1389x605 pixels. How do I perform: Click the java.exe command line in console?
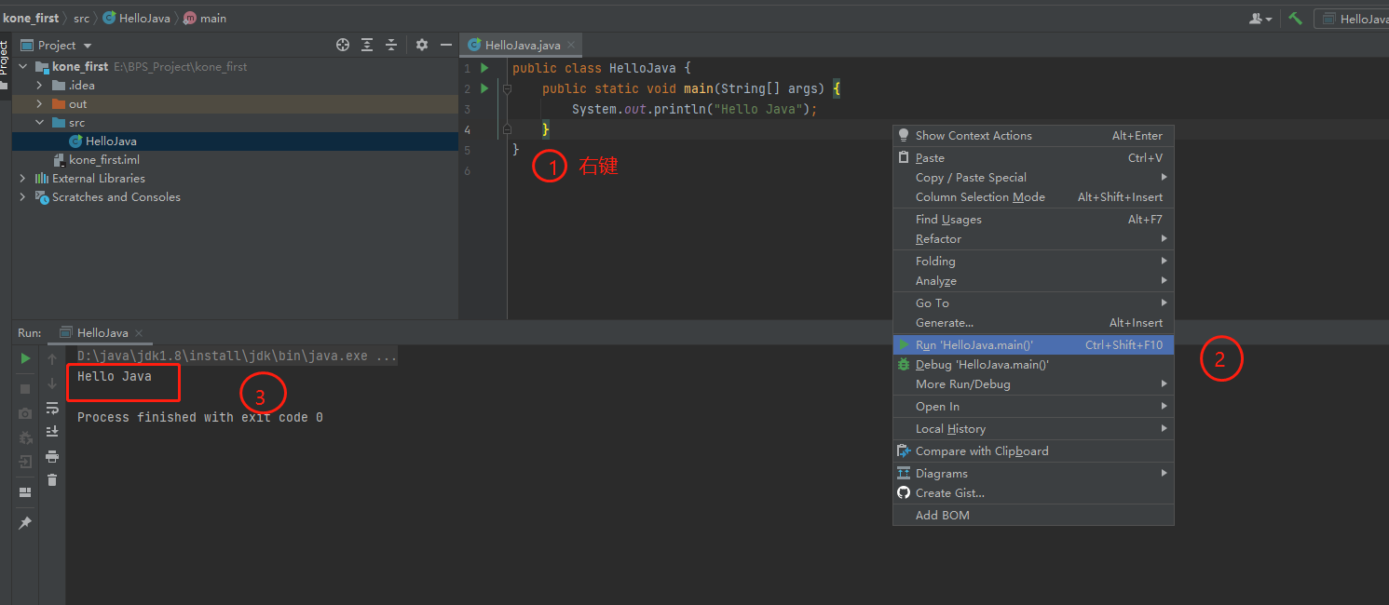click(238, 356)
